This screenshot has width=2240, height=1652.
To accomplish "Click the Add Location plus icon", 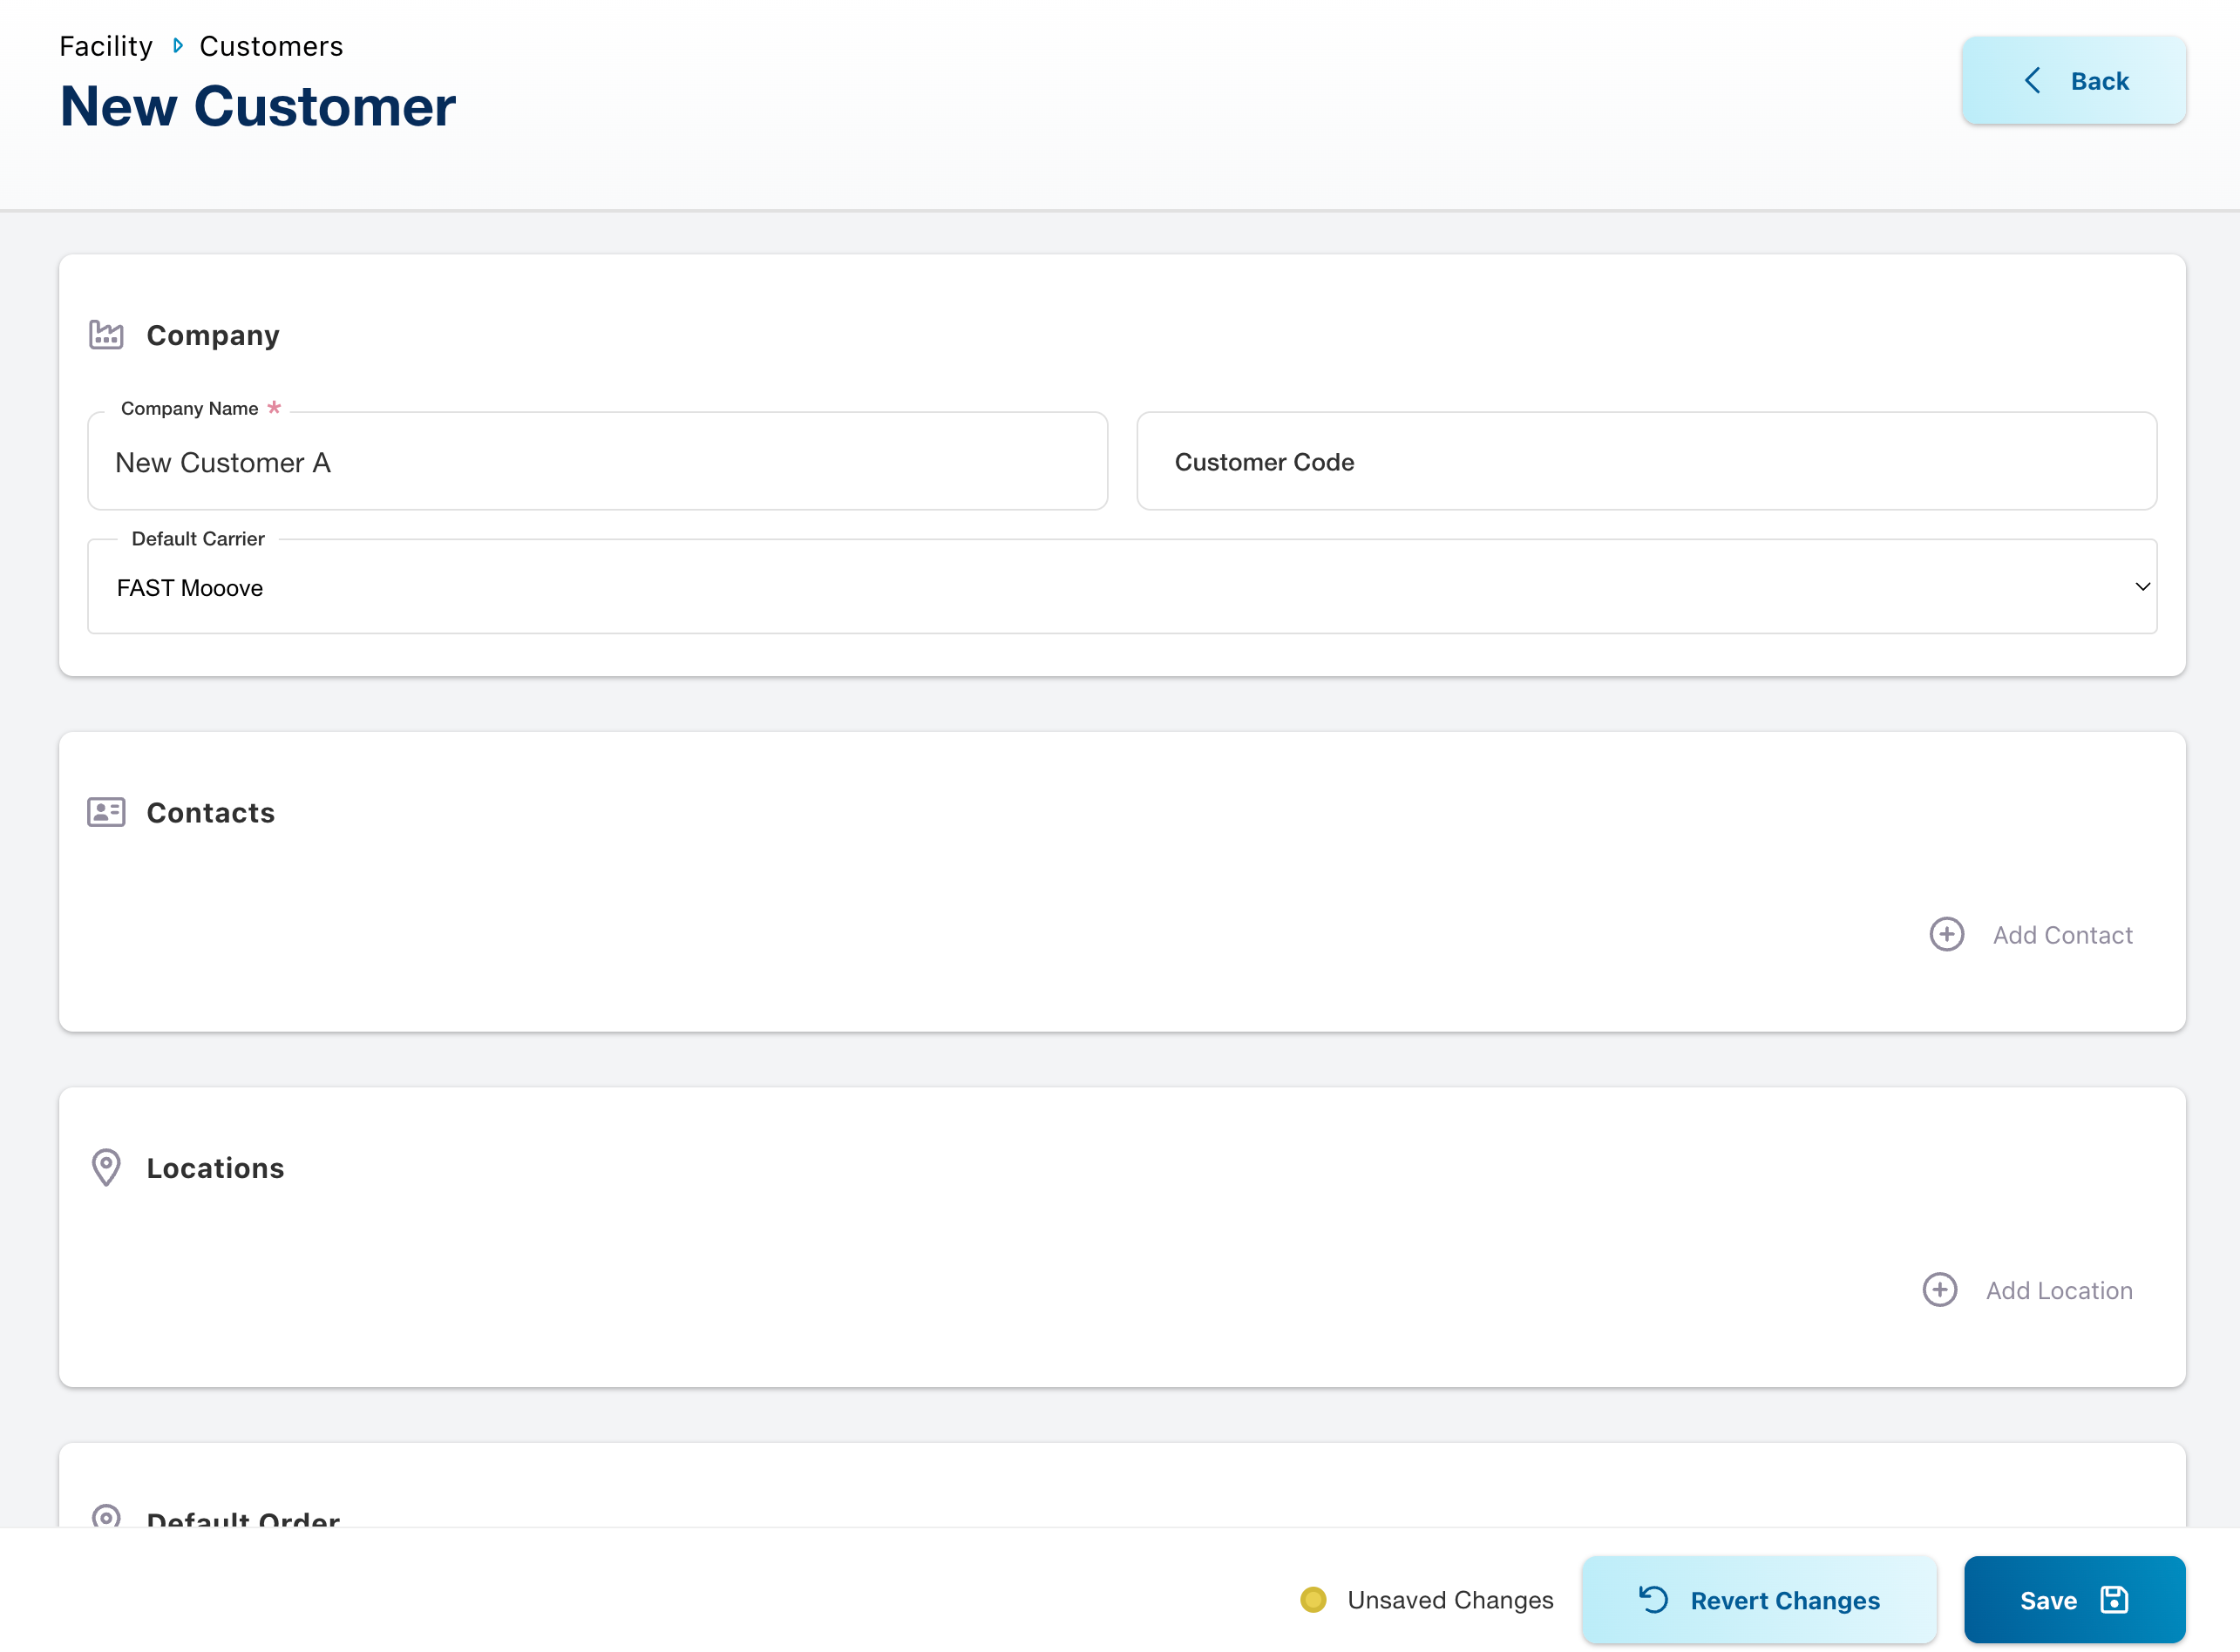I will (1939, 1290).
